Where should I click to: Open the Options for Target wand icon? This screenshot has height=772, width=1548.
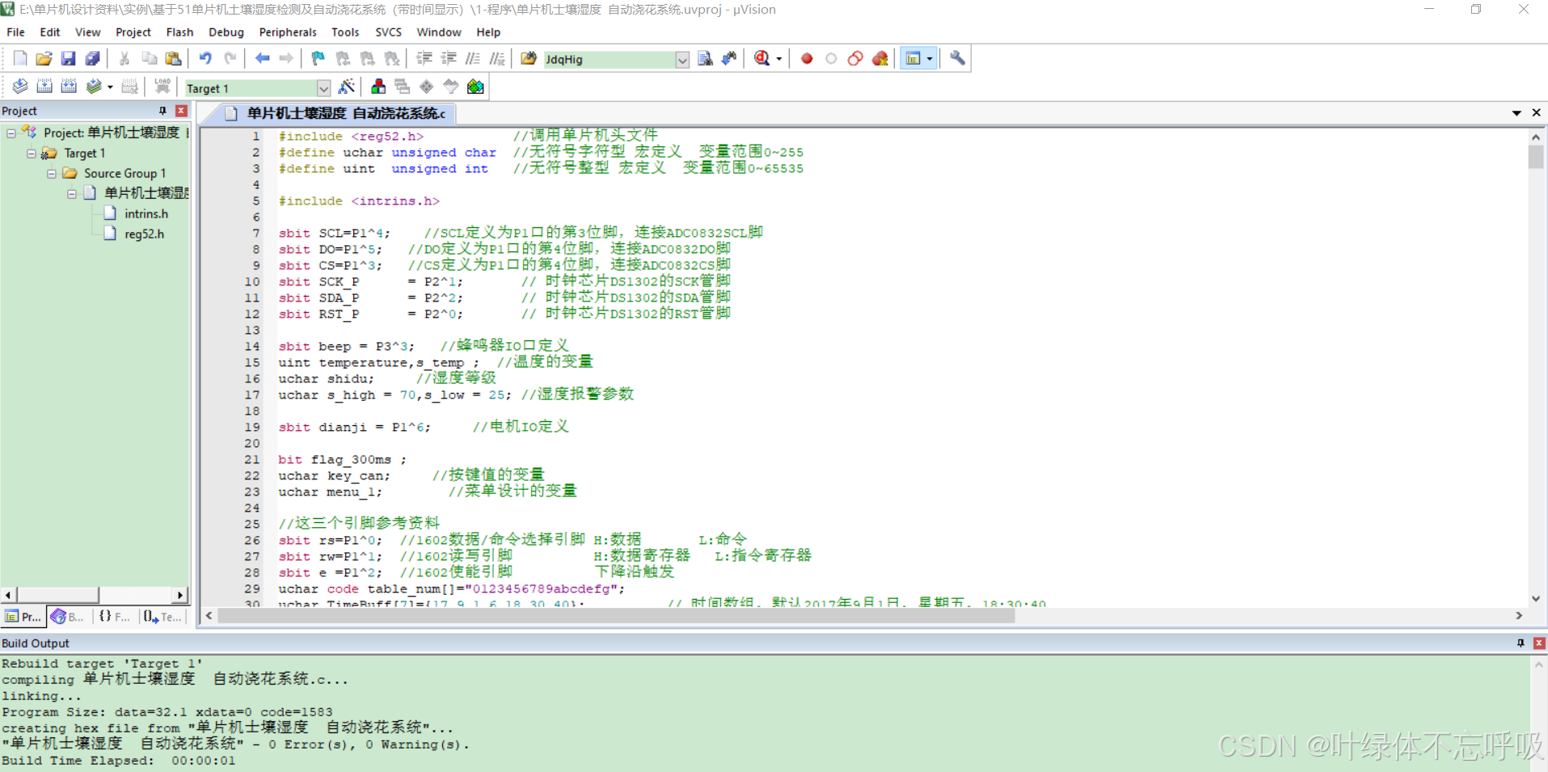(347, 87)
